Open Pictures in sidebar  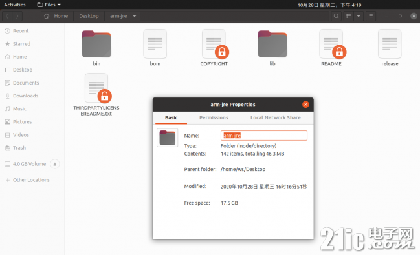pos(32,121)
